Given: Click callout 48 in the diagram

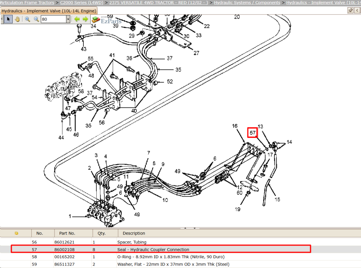Looking at the screenshot, I should point(91,75).
